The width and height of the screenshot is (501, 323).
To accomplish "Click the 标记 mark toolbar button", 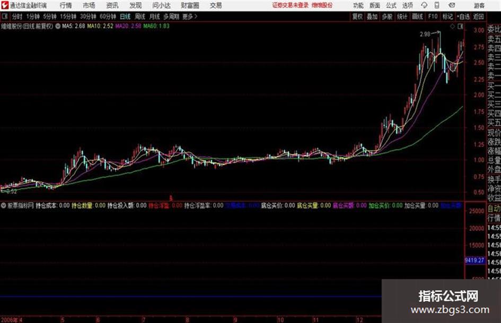I will click(447, 16).
